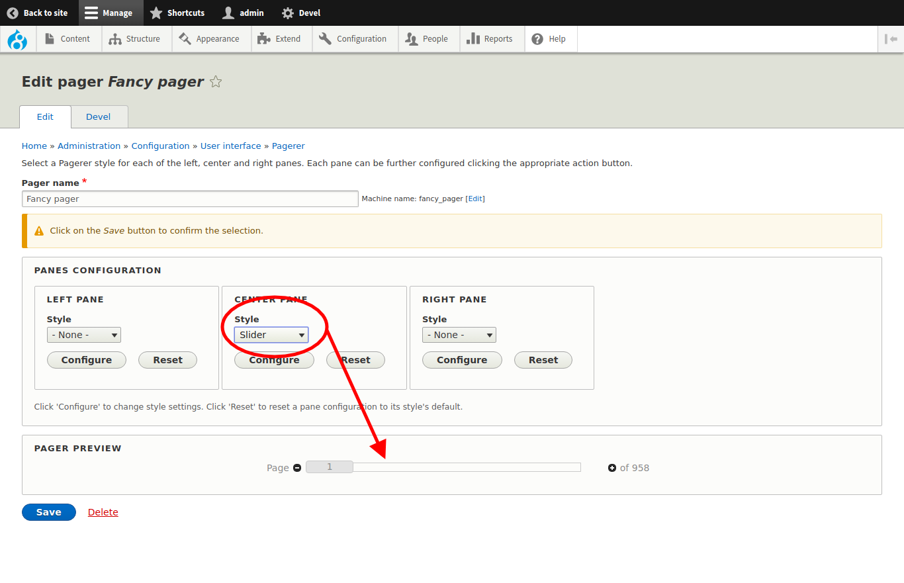904x583 pixels.
Task: Click the pager preview slider handle
Action: pos(330,467)
